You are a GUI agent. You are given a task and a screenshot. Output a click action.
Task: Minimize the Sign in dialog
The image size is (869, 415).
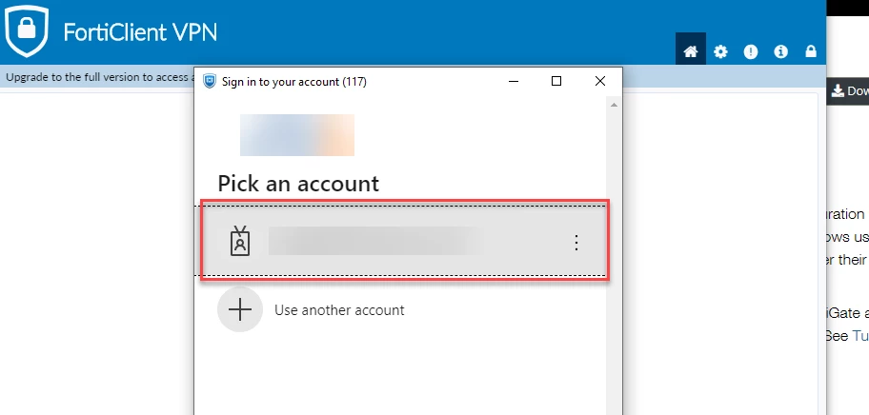pos(514,81)
